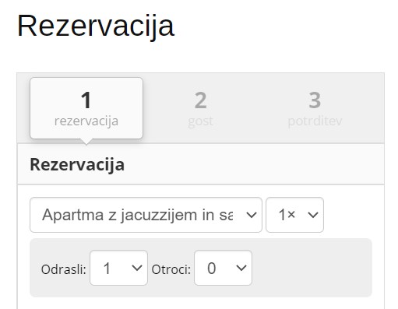Go to the step 2 gost tab
398x309 pixels.
click(x=200, y=110)
